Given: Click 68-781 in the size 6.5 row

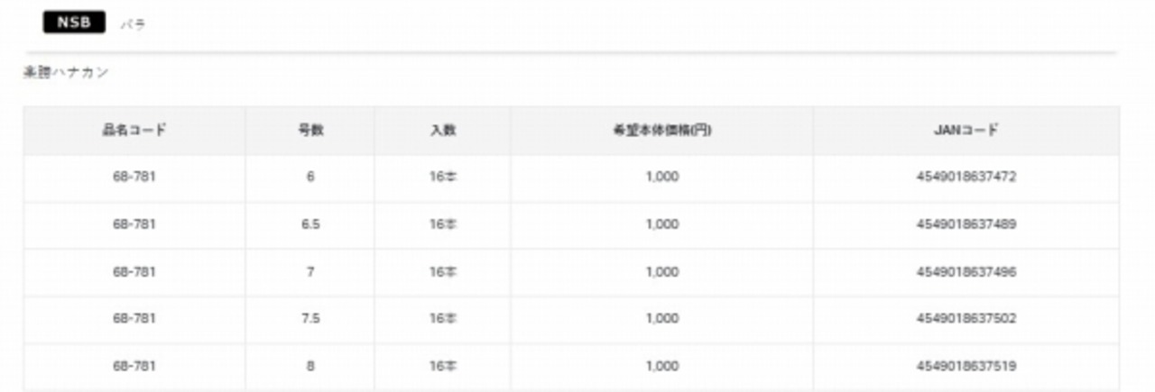Looking at the screenshot, I should click(x=134, y=224).
